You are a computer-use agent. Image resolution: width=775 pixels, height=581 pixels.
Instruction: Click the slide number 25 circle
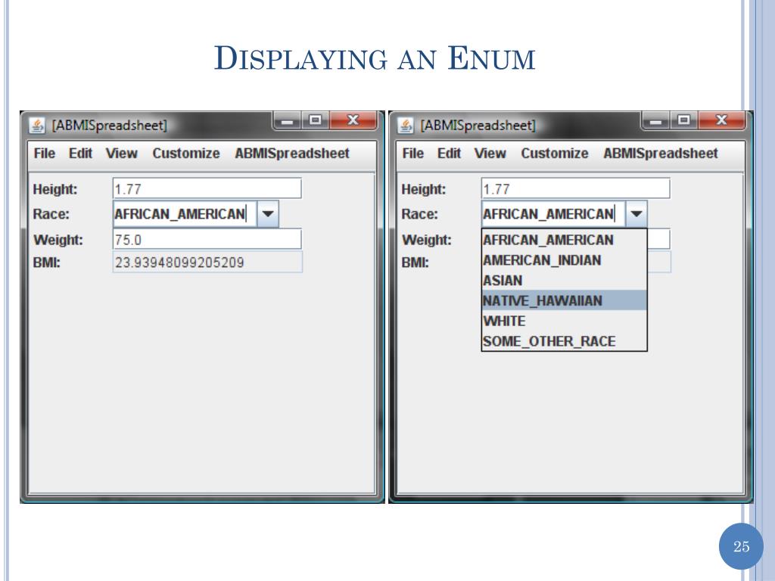(742, 546)
